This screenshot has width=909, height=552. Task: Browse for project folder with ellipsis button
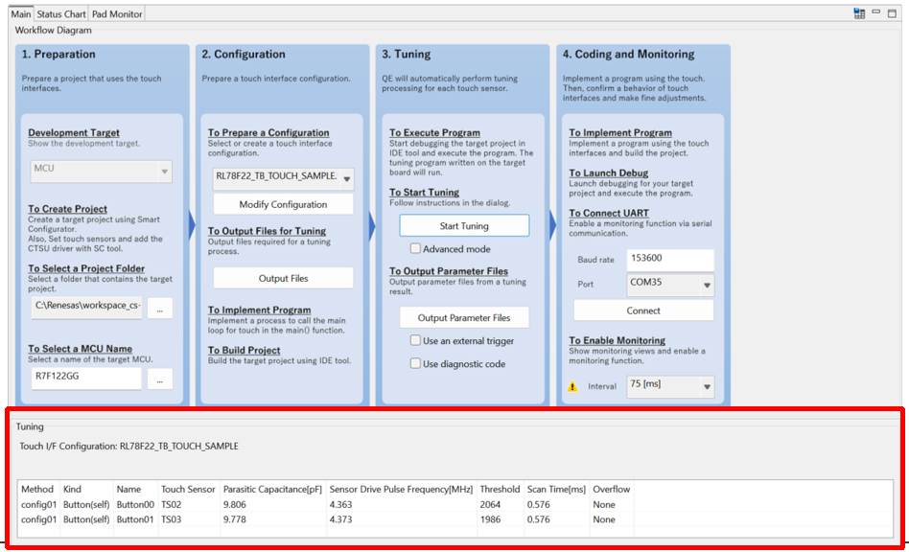[159, 308]
